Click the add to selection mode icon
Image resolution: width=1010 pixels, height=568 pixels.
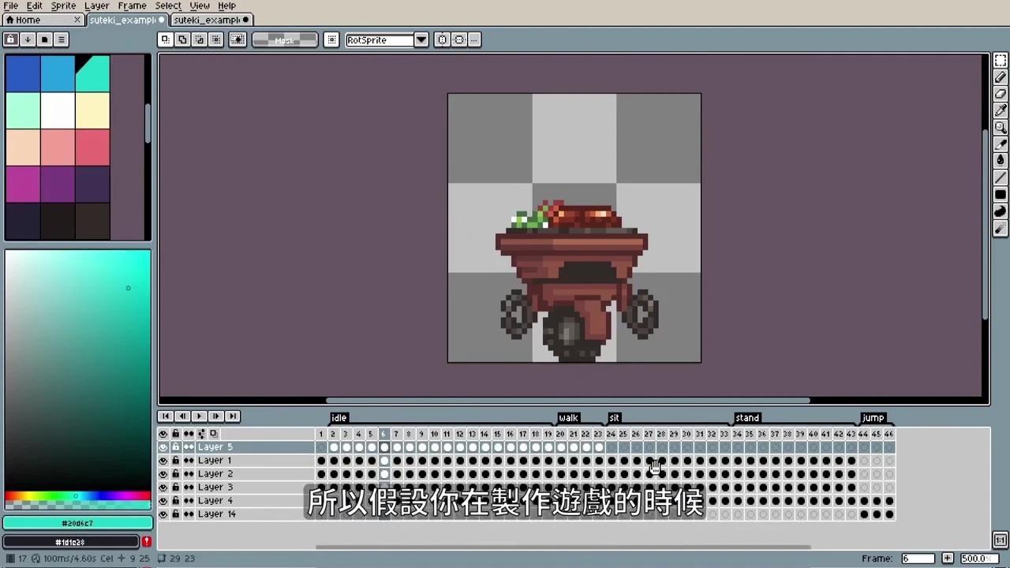click(182, 39)
